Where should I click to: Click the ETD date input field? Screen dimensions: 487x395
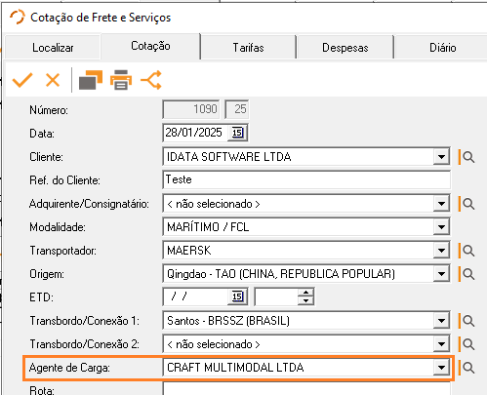click(195, 296)
